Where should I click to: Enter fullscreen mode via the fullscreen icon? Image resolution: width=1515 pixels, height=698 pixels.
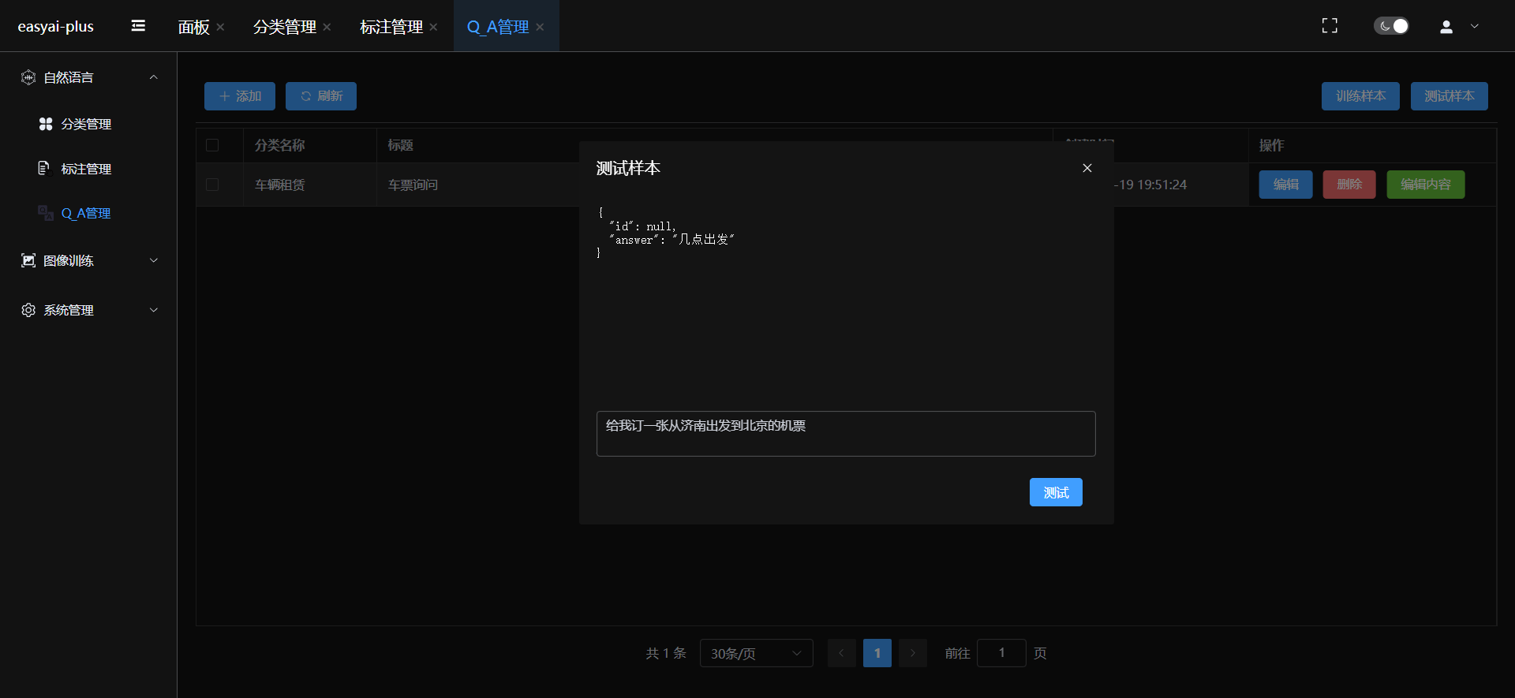point(1330,26)
